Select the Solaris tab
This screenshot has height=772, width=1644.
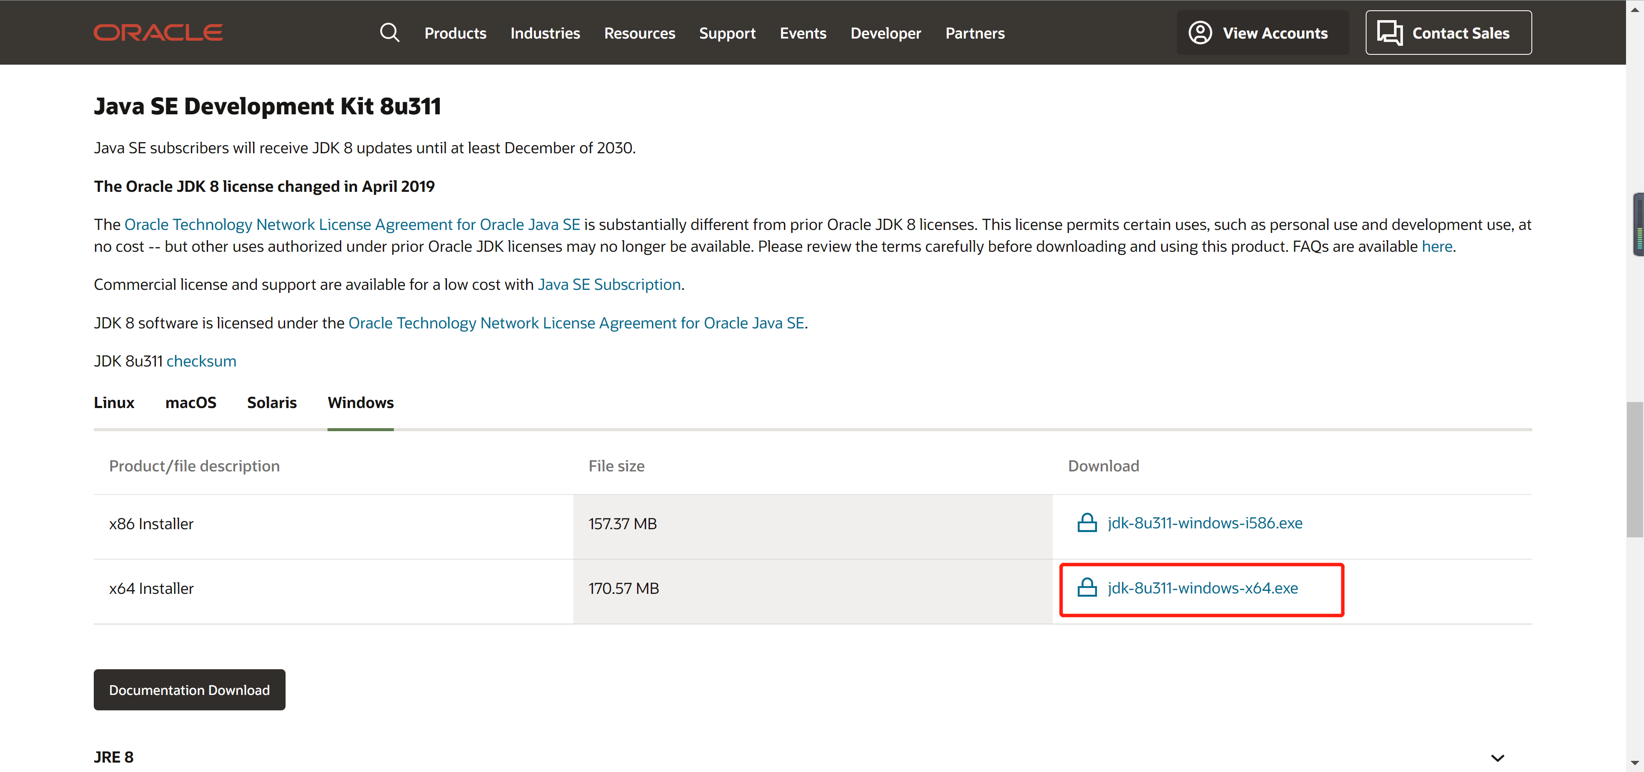(272, 402)
